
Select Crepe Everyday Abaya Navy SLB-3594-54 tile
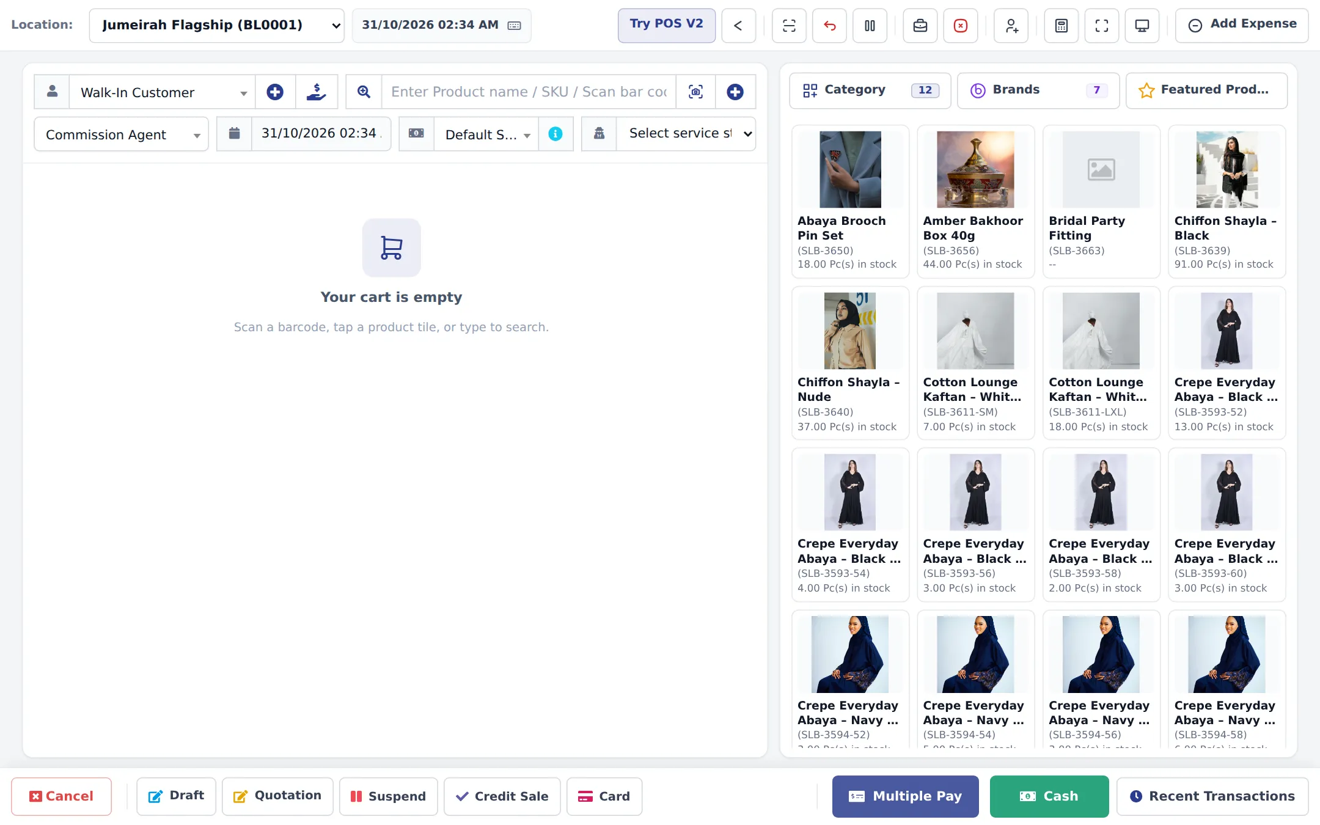tap(976, 679)
